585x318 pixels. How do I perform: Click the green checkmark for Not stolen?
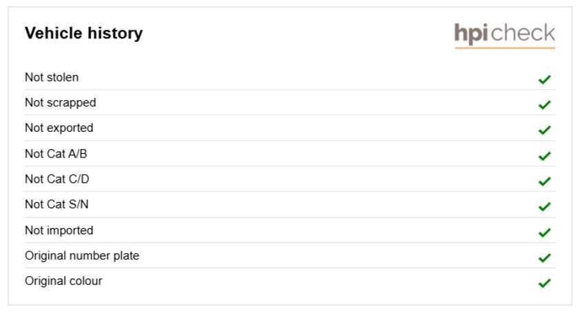tap(544, 79)
